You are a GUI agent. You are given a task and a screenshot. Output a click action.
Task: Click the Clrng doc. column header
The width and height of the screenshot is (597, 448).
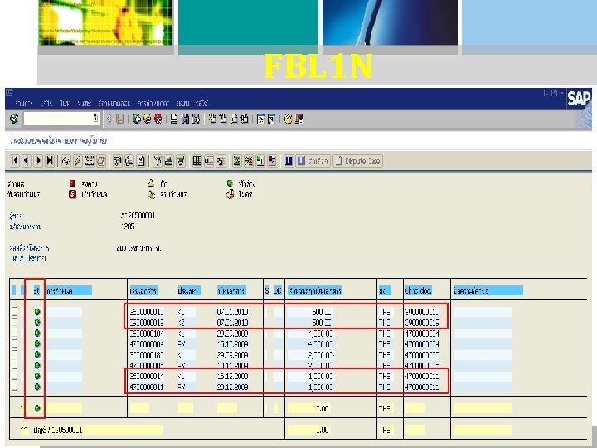pyautogui.click(x=418, y=290)
